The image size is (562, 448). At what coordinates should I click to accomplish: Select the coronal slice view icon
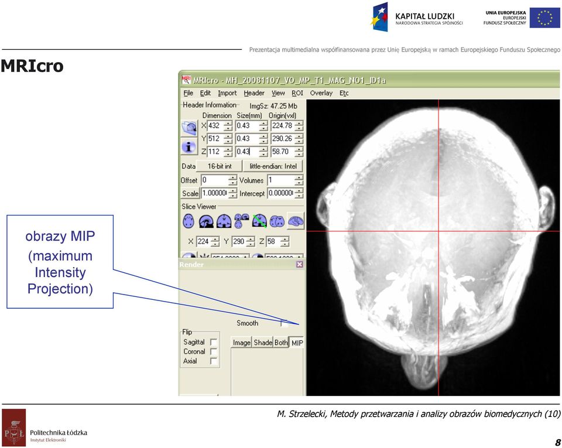pyautogui.click(x=224, y=221)
